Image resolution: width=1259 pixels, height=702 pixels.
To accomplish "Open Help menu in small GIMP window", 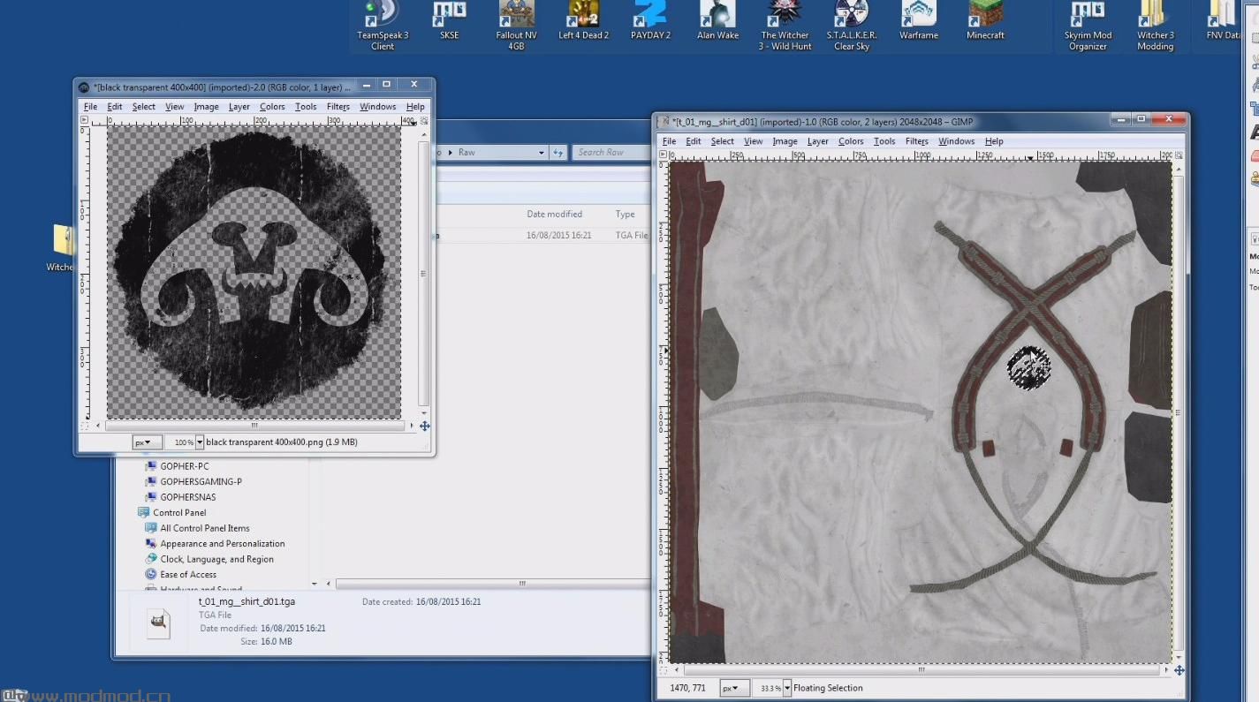I will tap(415, 107).
